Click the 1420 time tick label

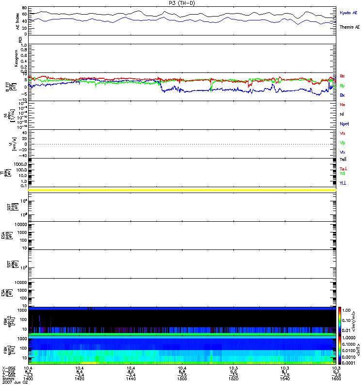[x=79, y=379]
